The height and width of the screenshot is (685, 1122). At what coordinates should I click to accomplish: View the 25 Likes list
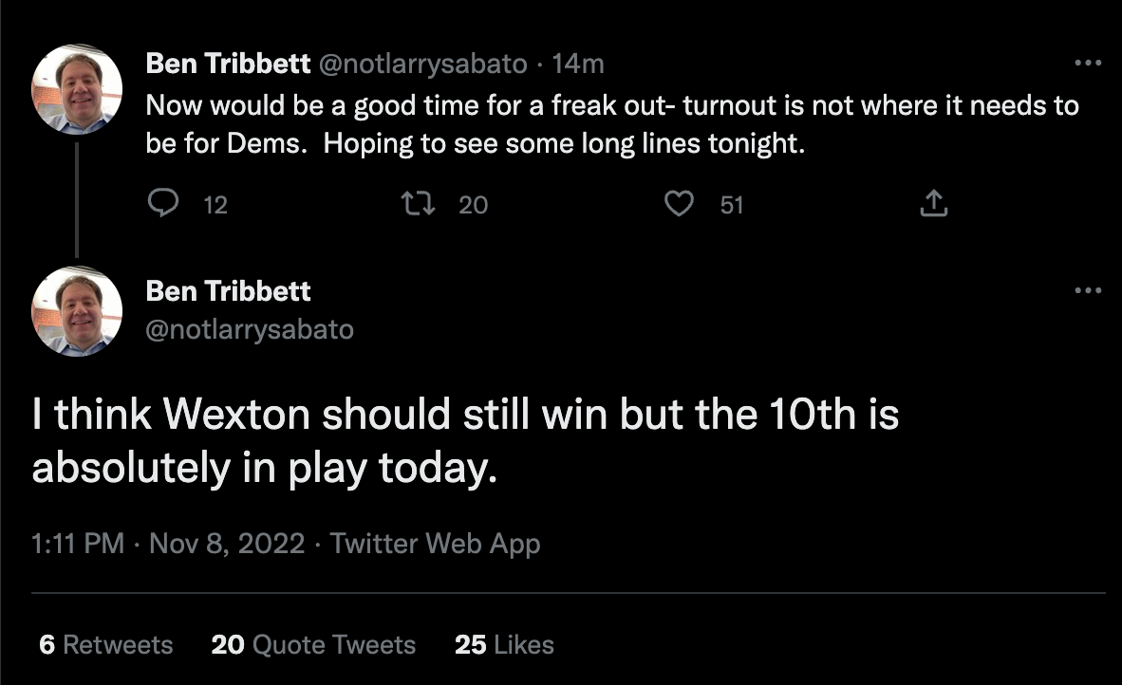[x=504, y=645]
